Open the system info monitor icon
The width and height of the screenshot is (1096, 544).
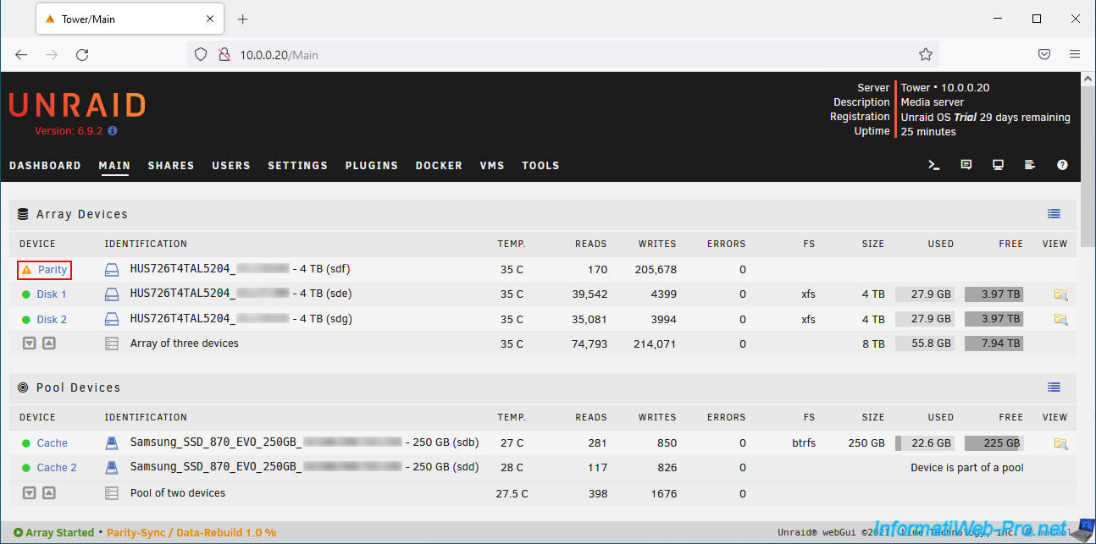(x=999, y=165)
